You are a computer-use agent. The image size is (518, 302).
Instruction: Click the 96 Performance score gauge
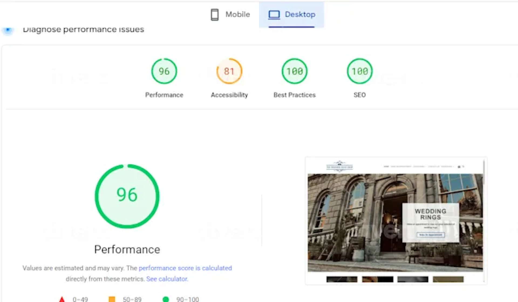tap(164, 71)
